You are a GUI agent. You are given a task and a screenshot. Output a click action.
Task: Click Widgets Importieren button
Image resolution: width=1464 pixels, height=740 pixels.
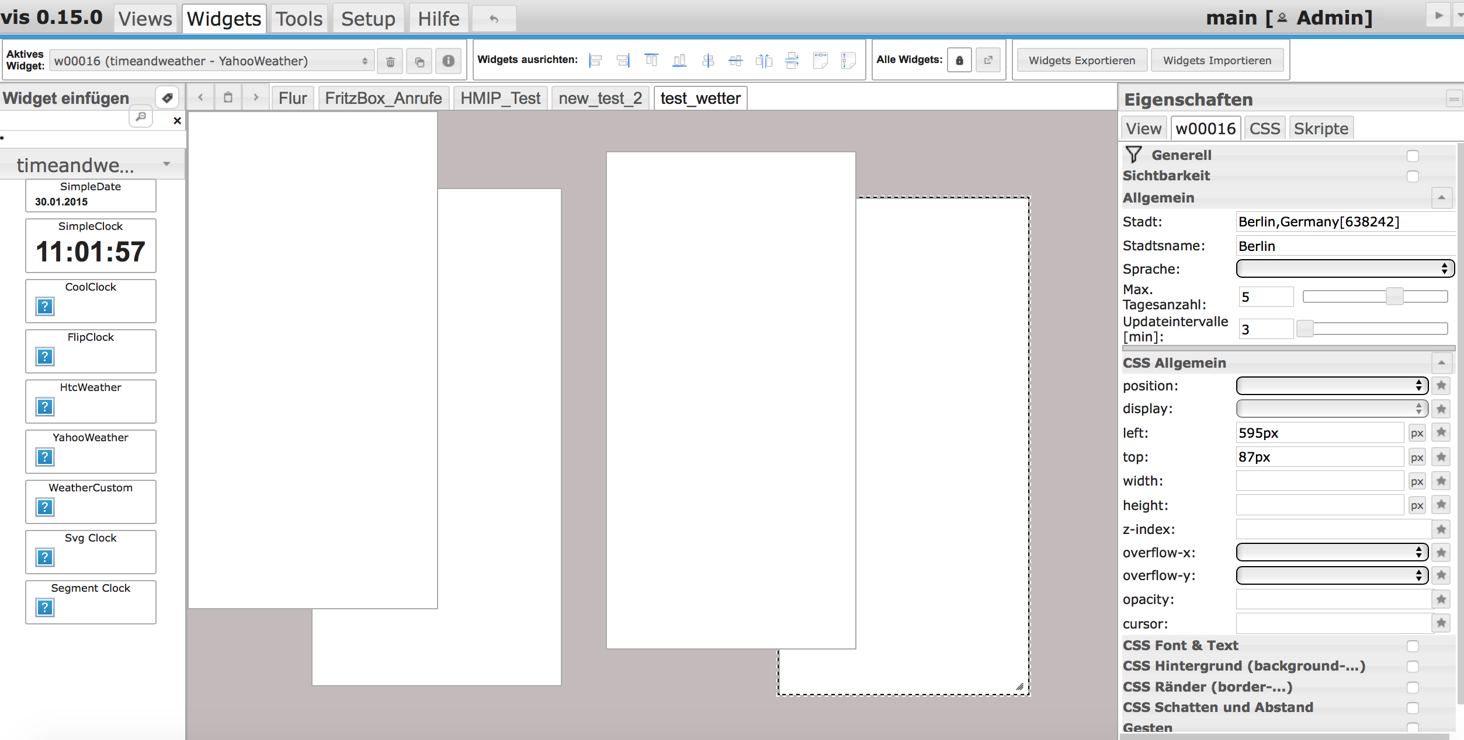1216,60
